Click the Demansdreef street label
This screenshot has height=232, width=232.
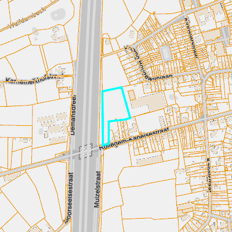click(73, 115)
